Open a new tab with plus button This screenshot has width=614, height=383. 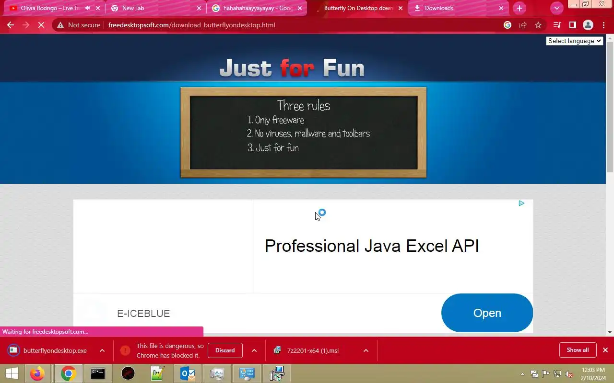point(519,8)
